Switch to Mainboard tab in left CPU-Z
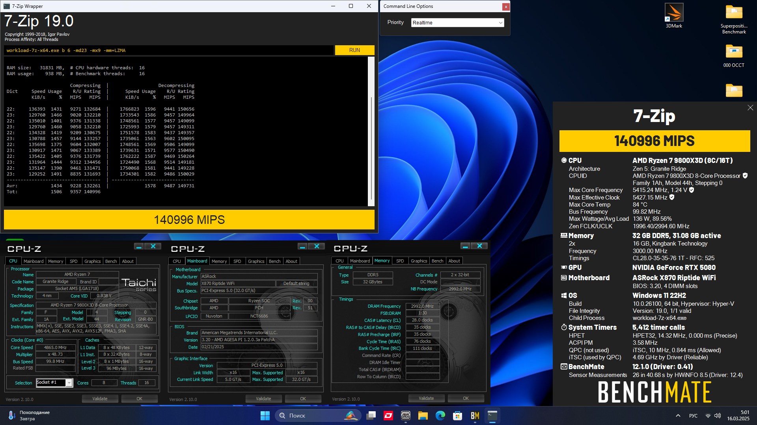 (34, 261)
